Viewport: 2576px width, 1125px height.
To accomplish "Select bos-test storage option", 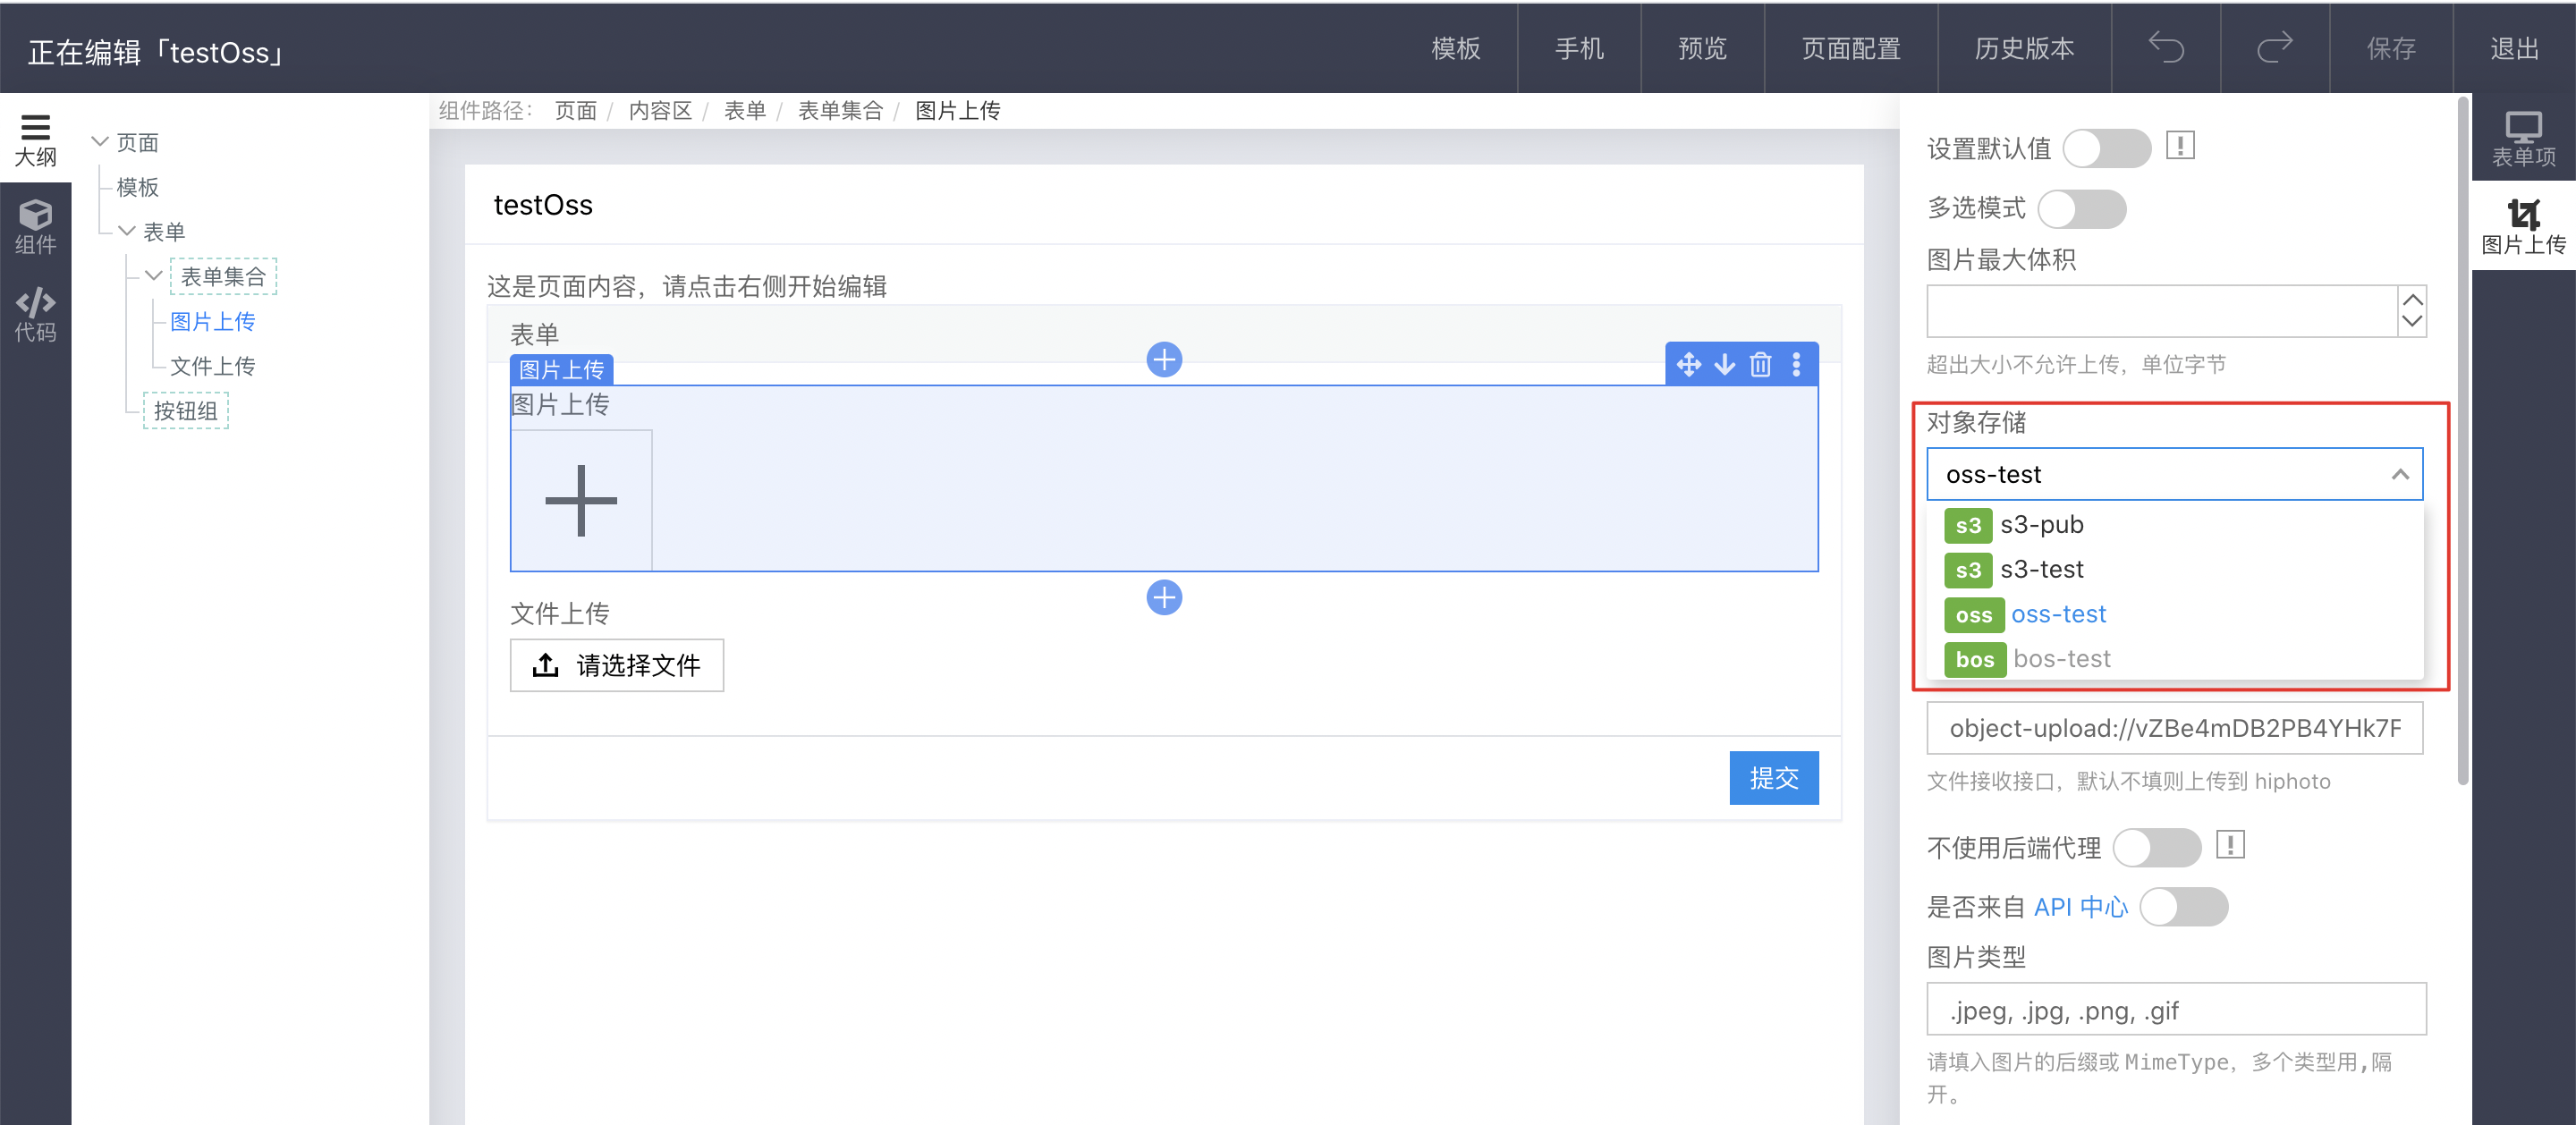I will (x=2174, y=659).
